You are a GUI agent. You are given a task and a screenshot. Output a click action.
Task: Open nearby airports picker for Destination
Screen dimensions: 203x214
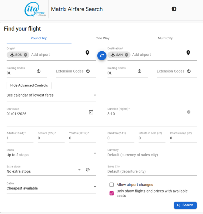(188, 53)
